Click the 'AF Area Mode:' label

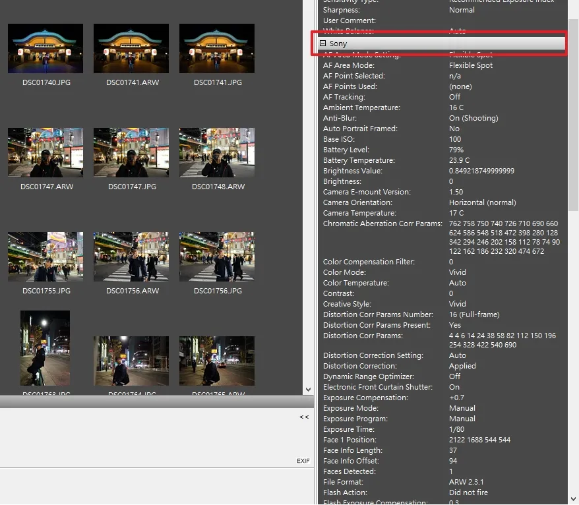coord(349,65)
